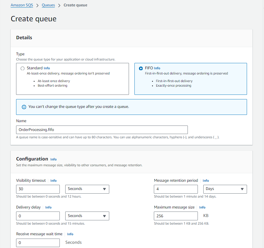Select the FIFO queue type radio button
The image size is (264, 248).
[141, 68]
